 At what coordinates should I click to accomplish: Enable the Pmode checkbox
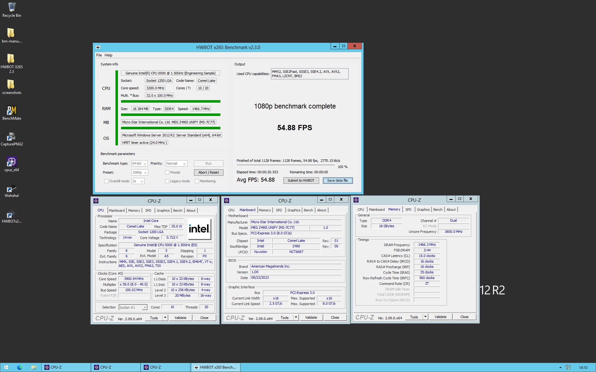(x=167, y=172)
